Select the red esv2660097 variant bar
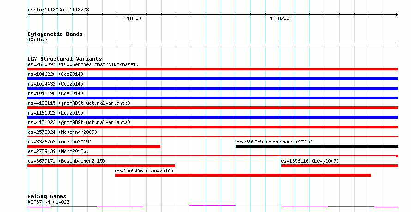This screenshot has height=212, width=411. point(212,69)
